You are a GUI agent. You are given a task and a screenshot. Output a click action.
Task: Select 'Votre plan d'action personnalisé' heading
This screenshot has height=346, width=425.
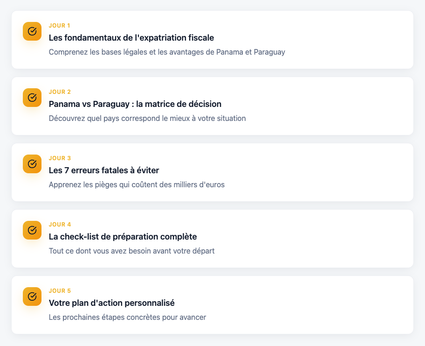[x=111, y=303]
